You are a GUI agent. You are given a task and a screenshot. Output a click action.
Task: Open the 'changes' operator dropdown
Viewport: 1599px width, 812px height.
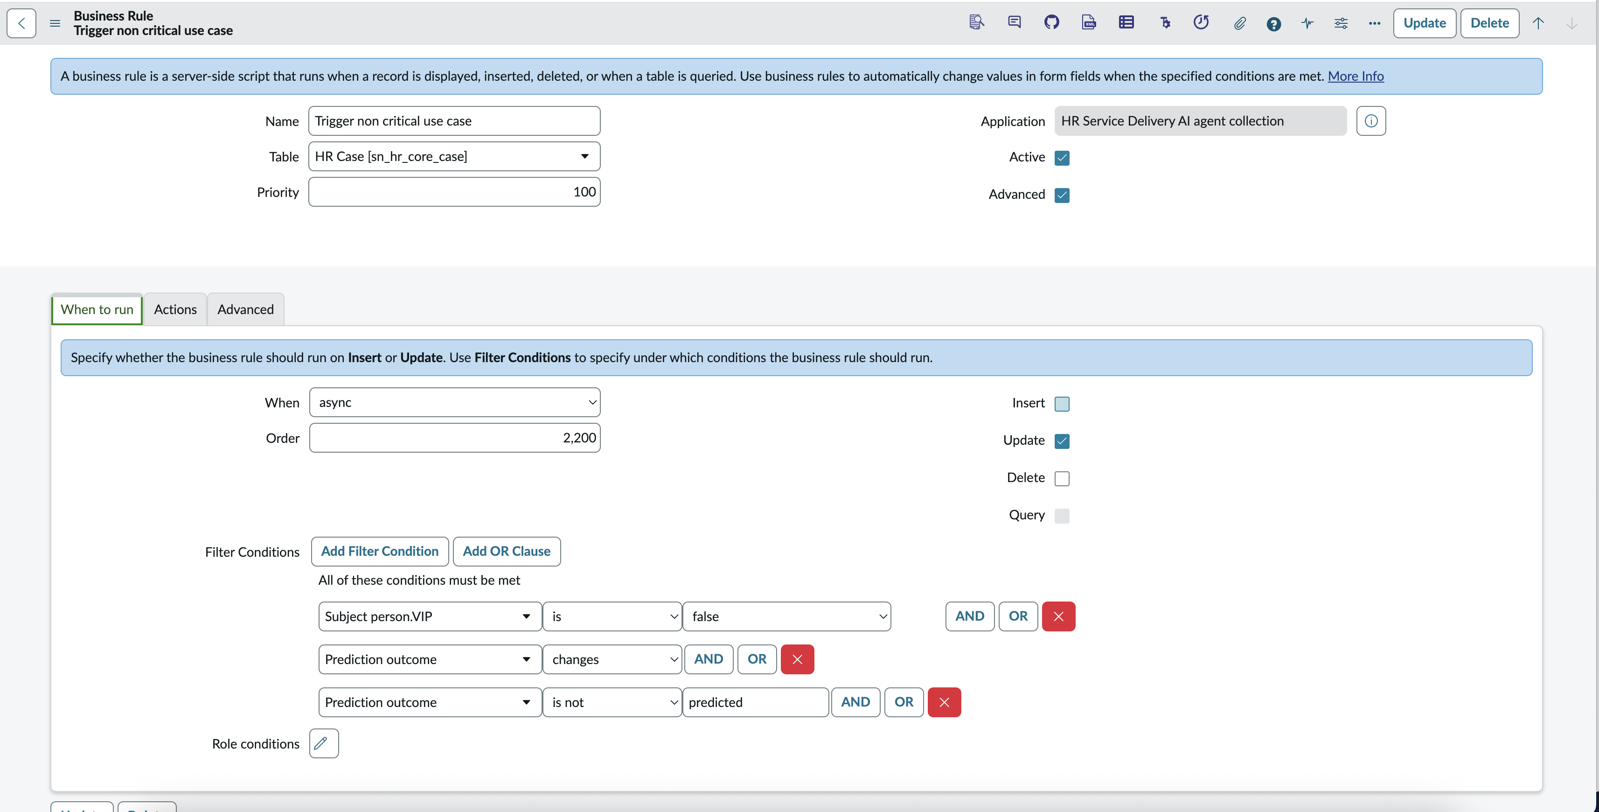(x=612, y=658)
